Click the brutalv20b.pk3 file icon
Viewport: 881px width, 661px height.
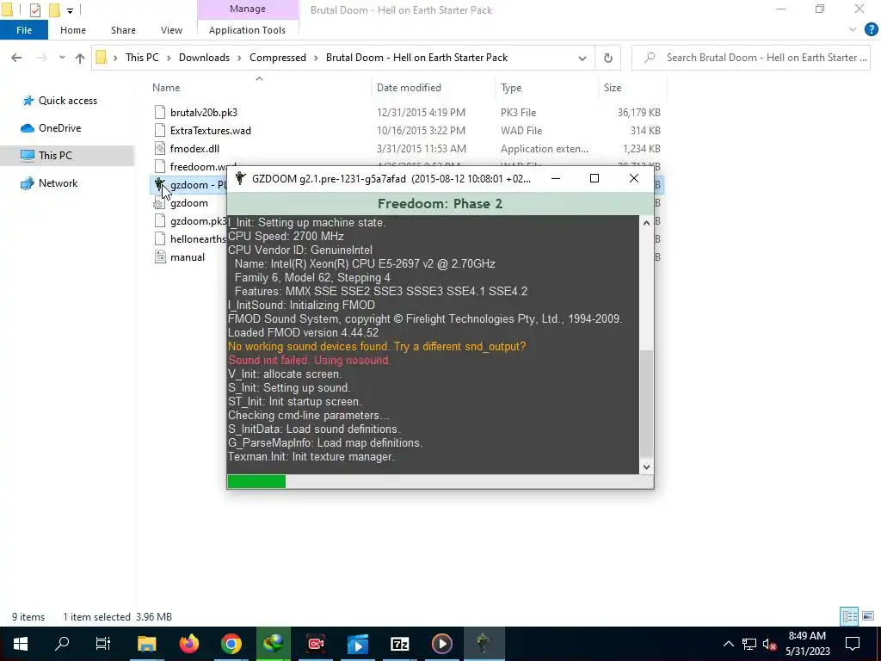[160, 113]
